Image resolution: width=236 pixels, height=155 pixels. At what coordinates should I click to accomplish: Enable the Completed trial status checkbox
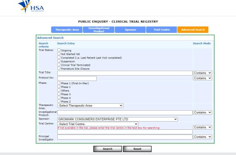tap(59, 57)
